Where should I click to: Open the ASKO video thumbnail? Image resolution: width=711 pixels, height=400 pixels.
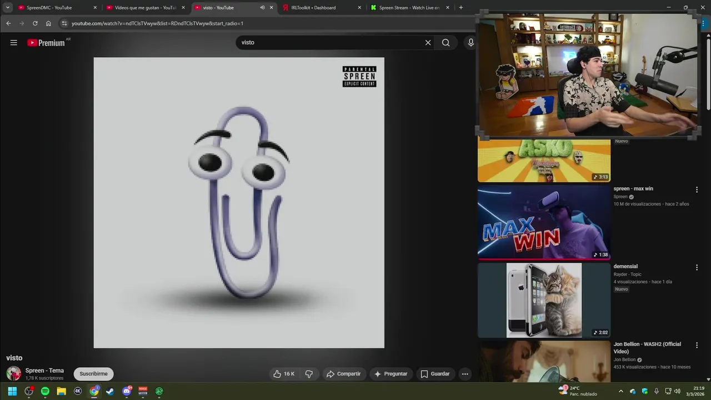pyautogui.click(x=544, y=161)
